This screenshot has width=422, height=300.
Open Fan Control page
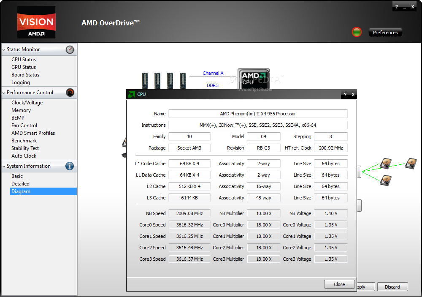24,125
